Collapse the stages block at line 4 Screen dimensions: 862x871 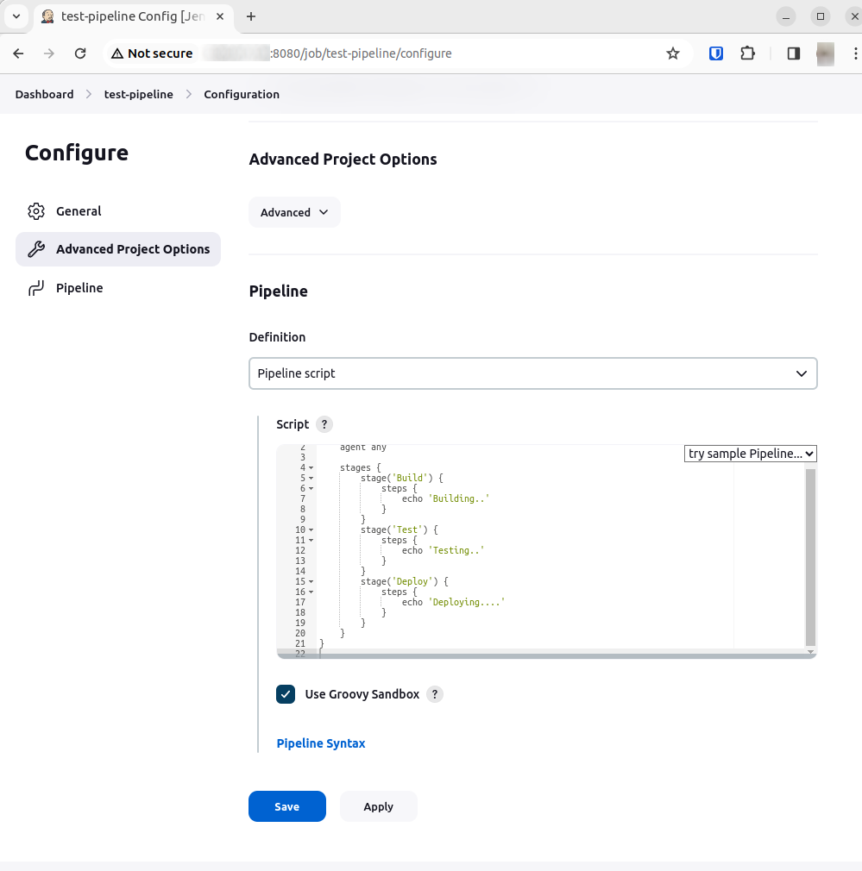click(x=311, y=468)
